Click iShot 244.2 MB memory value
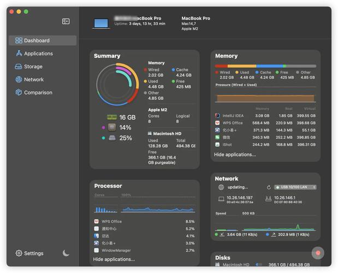Viewport: 338px width, 273px height. coord(261,145)
